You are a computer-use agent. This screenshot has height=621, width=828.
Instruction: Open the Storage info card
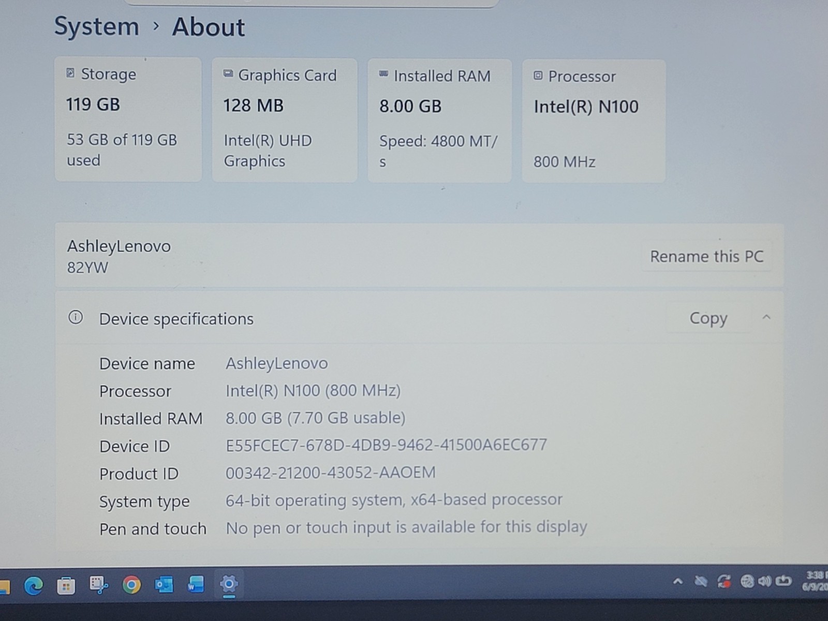(x=128, y=120)
